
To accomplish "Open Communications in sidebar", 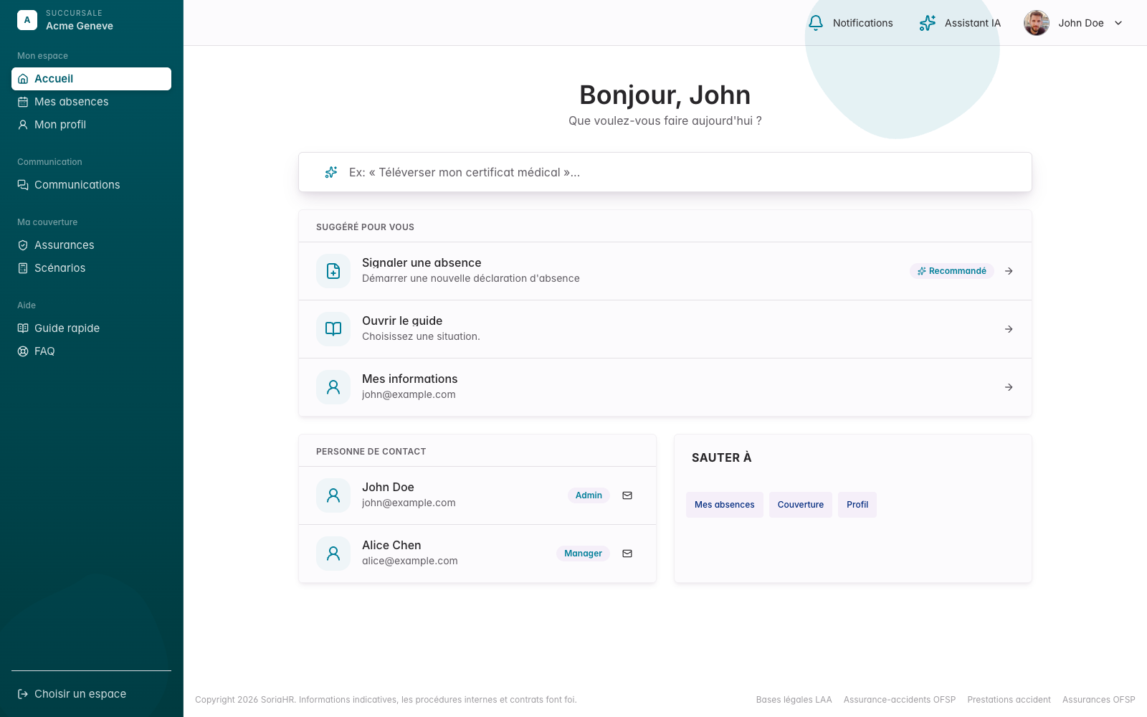I will [x=91, y=185].
